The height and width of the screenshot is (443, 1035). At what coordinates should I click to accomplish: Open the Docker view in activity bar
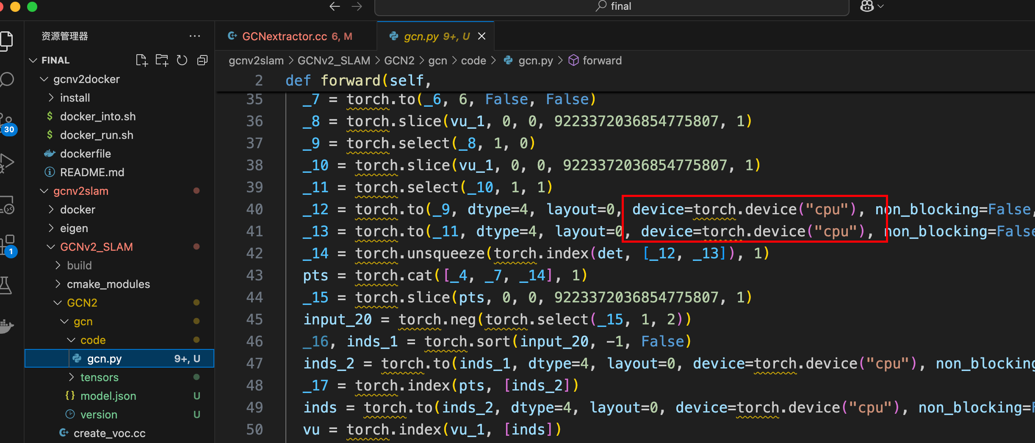6,326
